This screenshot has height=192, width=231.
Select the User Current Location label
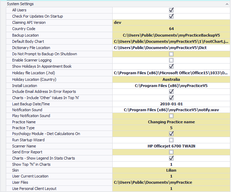[x=30, y=176]
